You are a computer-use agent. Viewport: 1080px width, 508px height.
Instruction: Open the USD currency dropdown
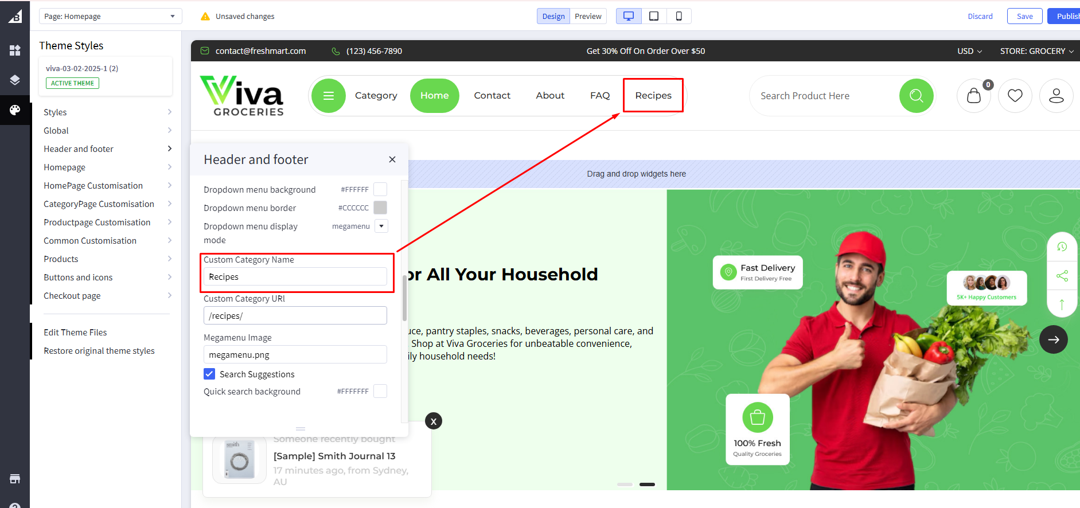[x=969, y=51]
